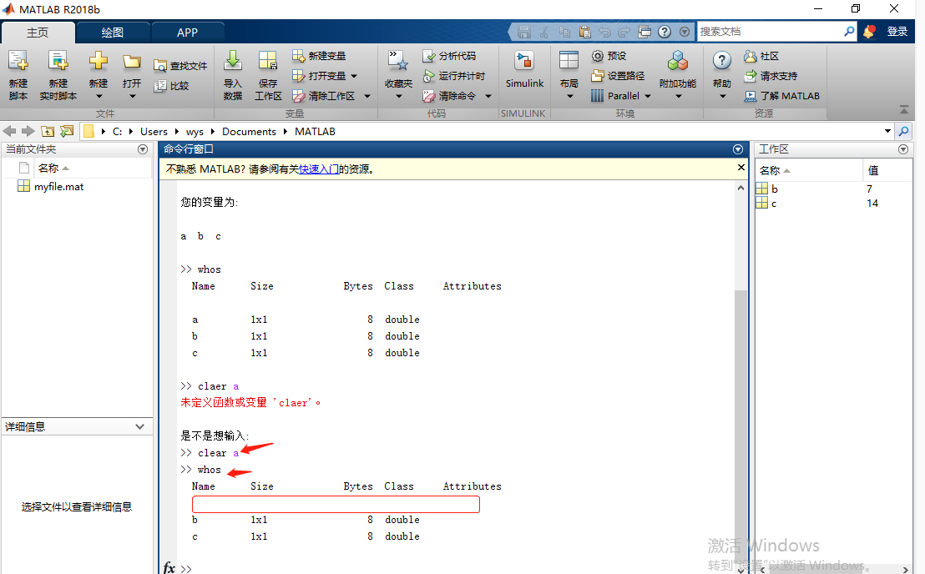
Task: Open the folder icon labeled 打开
Action: coord(132,61)
